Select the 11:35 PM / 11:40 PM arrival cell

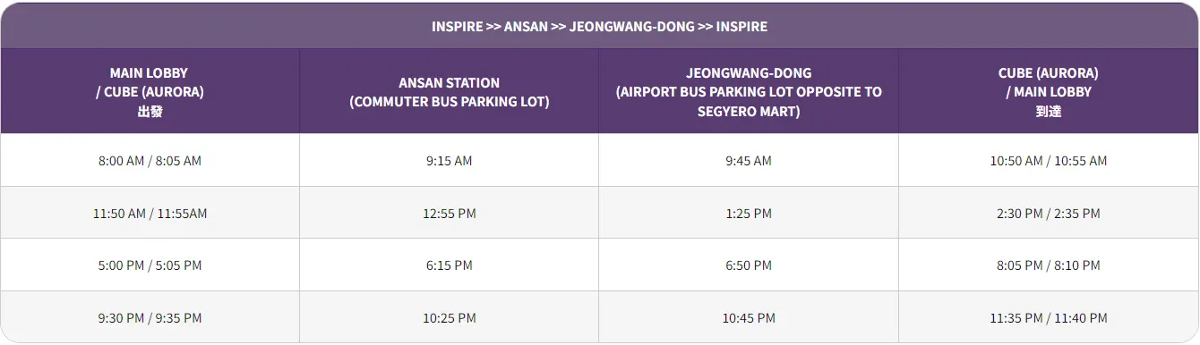pos(1049,317)
